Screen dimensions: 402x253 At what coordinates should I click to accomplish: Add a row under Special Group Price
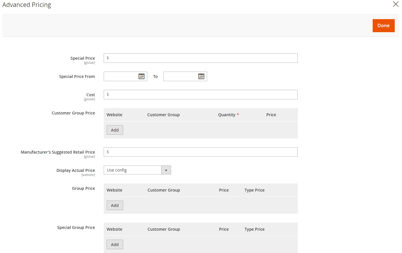pyautogui.click(x=115, y=245)
